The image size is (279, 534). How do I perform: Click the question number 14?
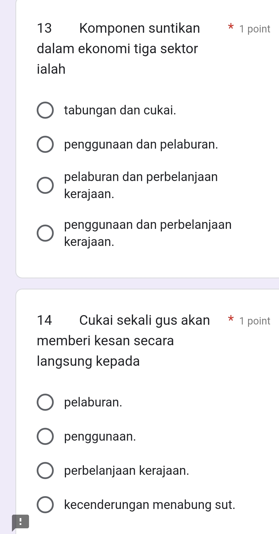44,320
